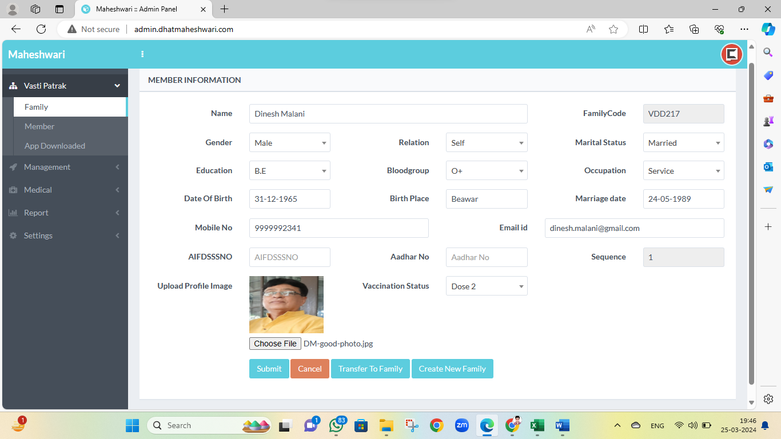
Task: Open File Explorer from the taskbar
Action: (x=386, y=425)
